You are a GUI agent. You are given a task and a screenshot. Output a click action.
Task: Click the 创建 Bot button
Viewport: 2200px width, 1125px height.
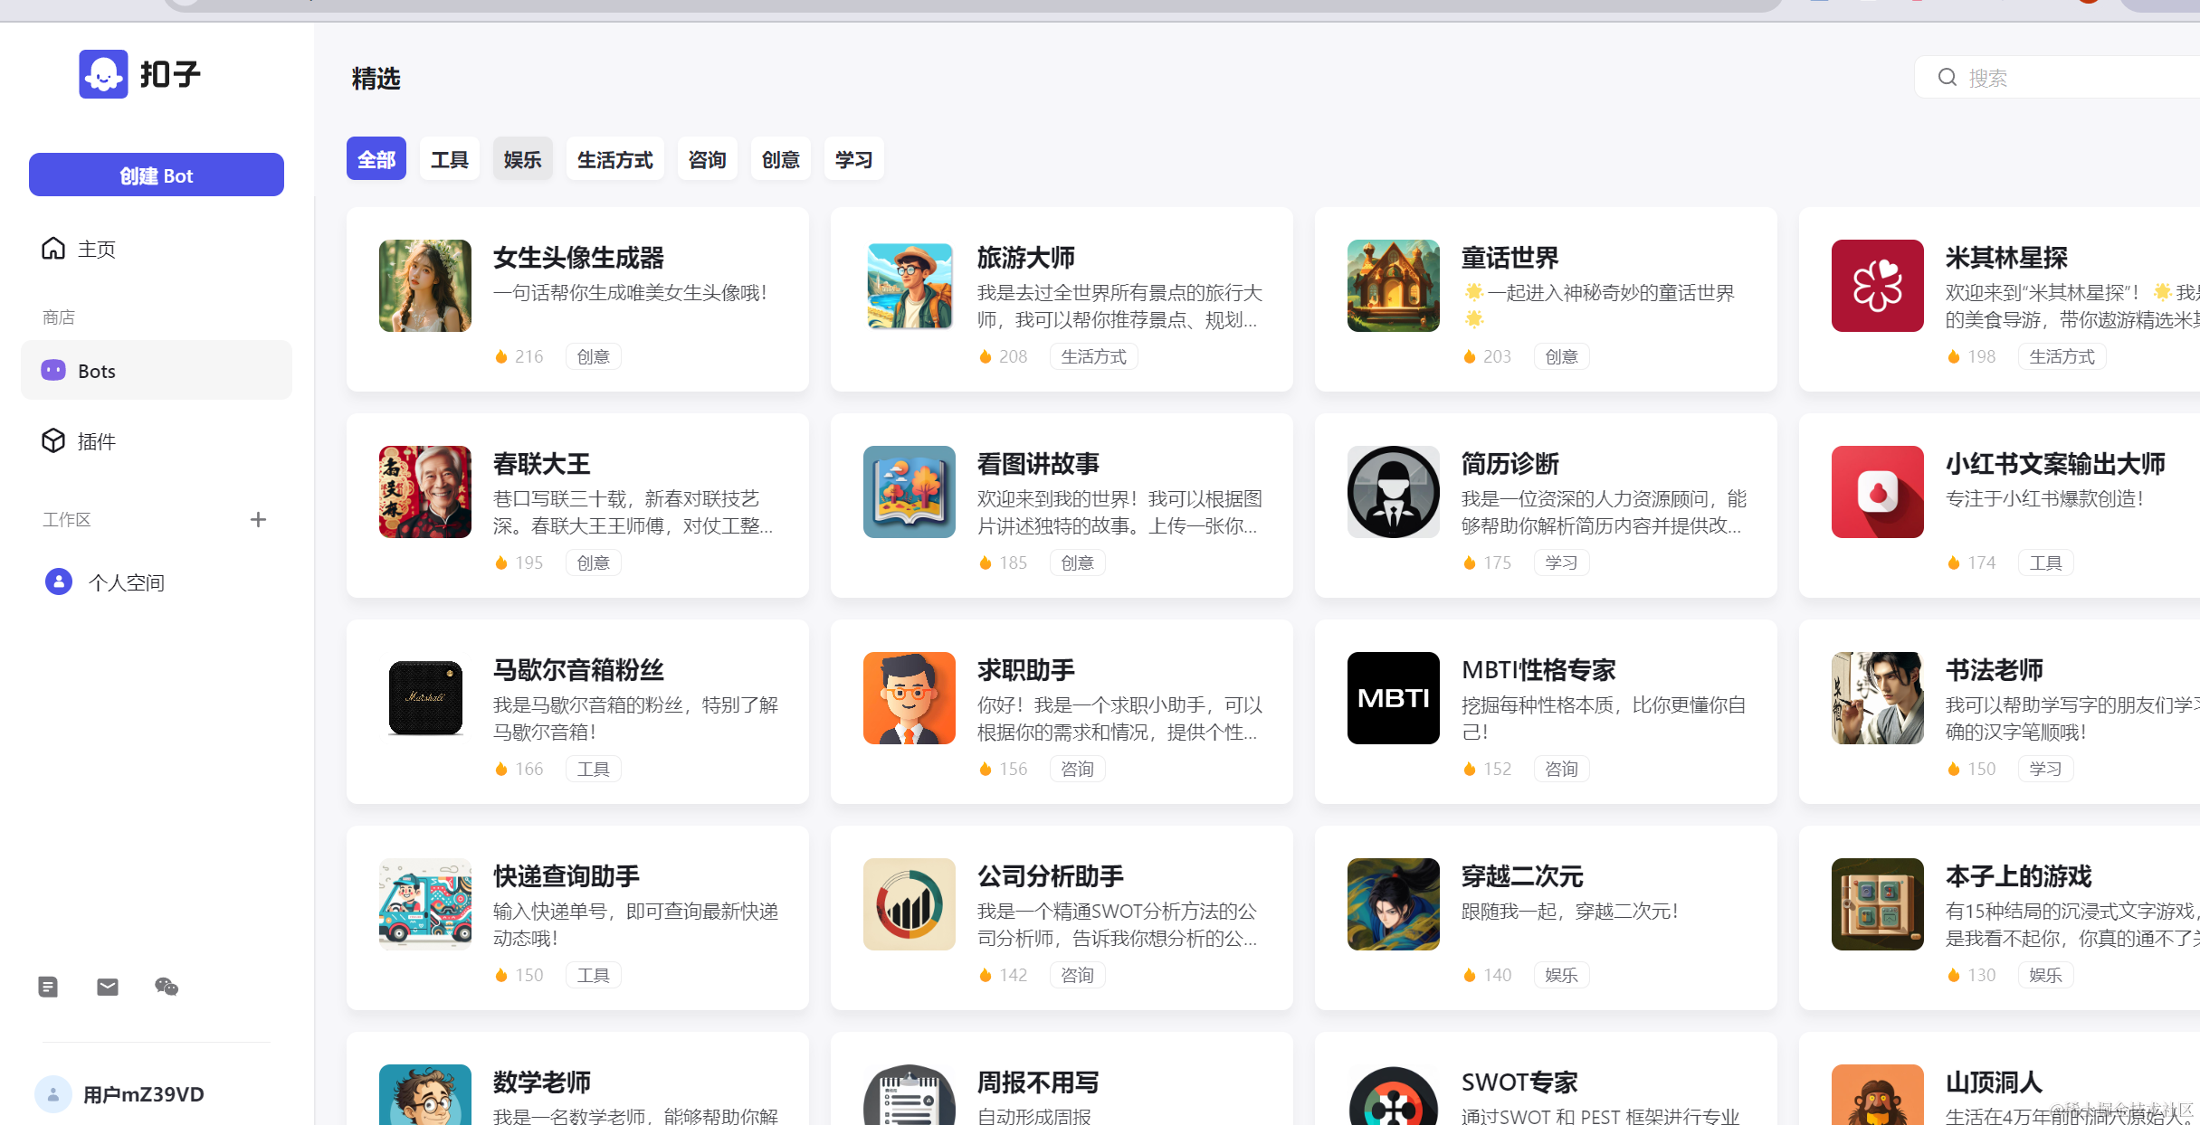[x=156, y=175]
